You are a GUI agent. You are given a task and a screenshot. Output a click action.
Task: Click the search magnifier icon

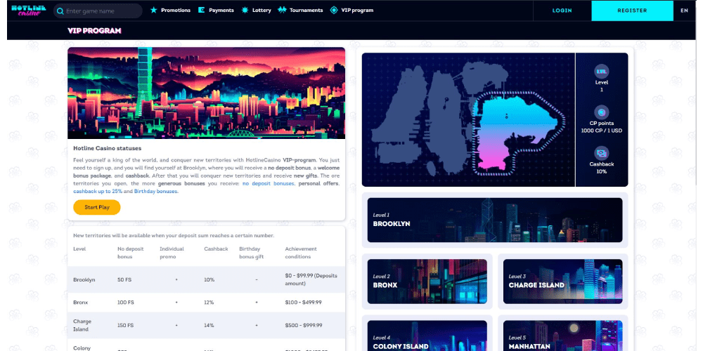(x=59, y=11)
